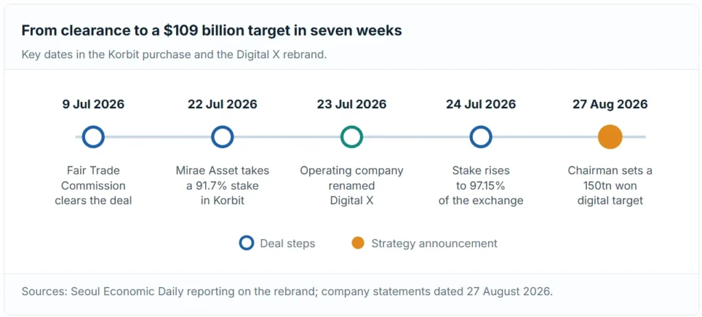This screenshot has height=317, width=702.
Task: Click the 'Deal steps' legend label
Action: coord(287,244)
